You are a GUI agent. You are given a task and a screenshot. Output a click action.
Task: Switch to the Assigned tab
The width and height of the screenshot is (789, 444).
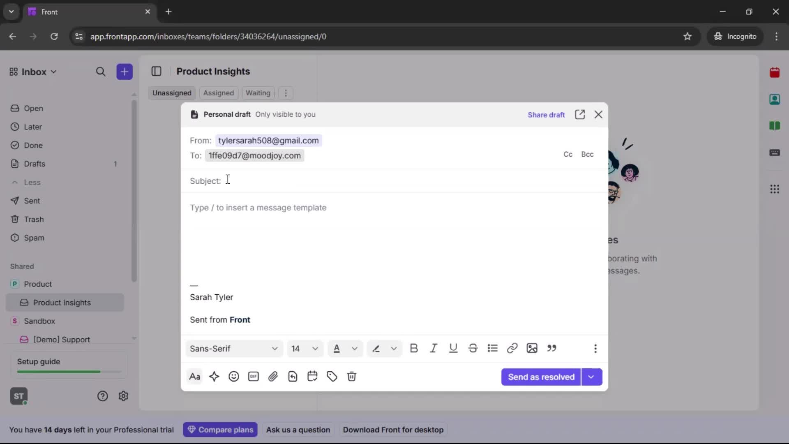[218, 93]
